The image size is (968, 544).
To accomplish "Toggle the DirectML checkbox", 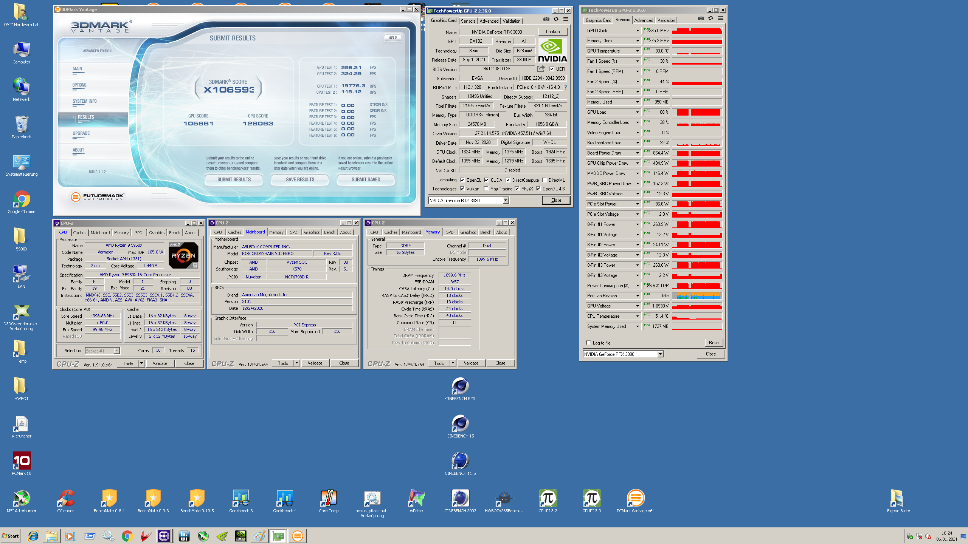I will (x=544, y=180).
